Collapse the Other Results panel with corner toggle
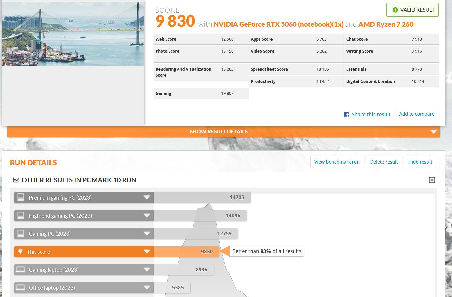The height and width of the screenshot is (297, 452). tap(432, 180)
